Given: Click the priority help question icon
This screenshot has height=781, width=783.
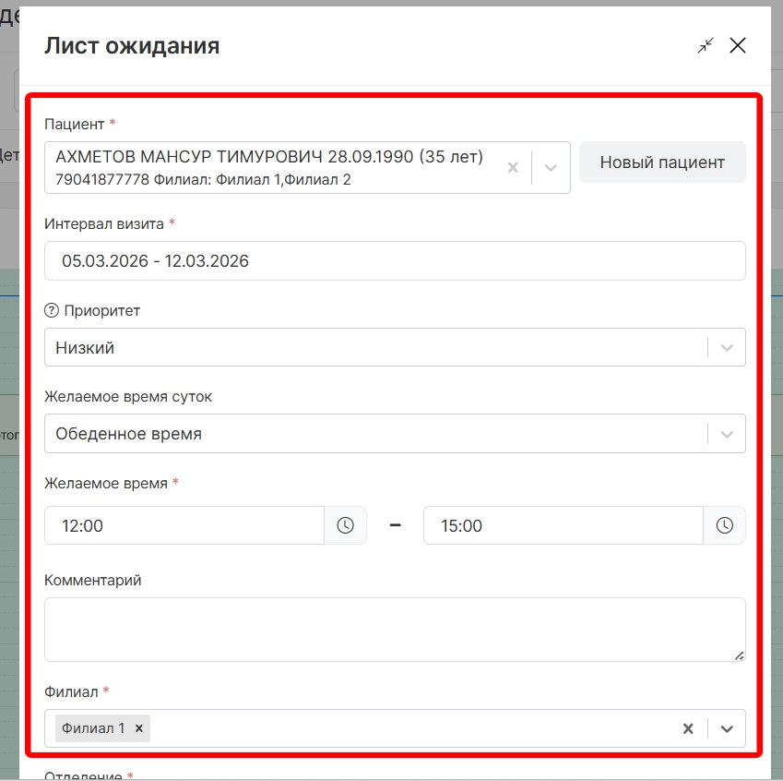Looking at the screenshot, I should coord(52,311).
